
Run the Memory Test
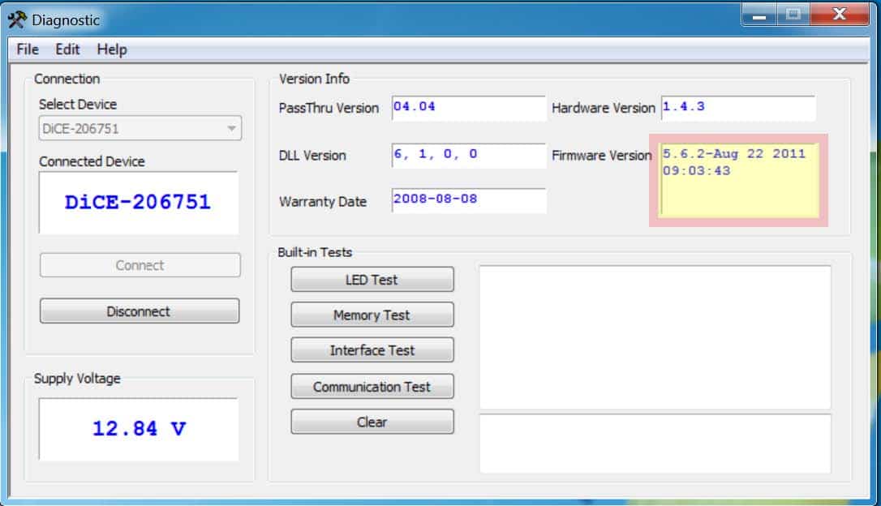click(x=372, y=315)
